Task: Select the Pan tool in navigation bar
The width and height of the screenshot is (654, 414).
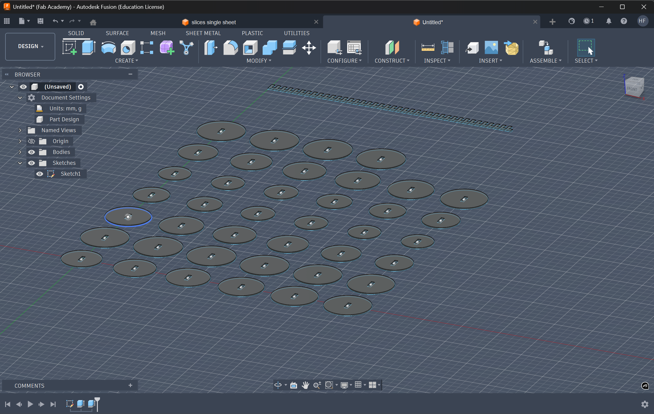Action: tap(305, 385)
